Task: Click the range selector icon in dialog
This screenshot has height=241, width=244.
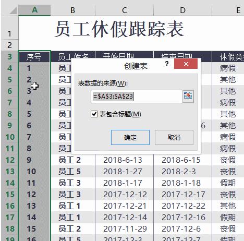Action: click(x=188, y=96)
